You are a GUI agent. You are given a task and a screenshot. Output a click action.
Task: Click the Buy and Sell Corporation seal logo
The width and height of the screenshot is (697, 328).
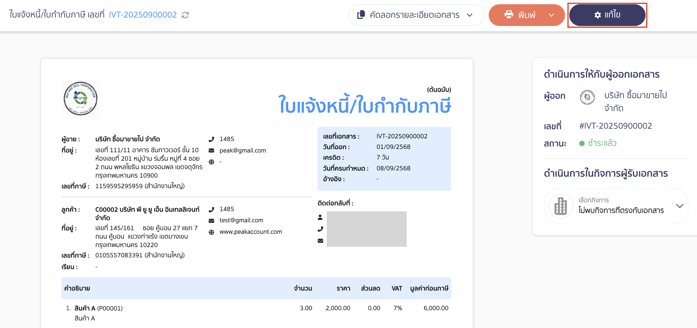pos(80,98)
